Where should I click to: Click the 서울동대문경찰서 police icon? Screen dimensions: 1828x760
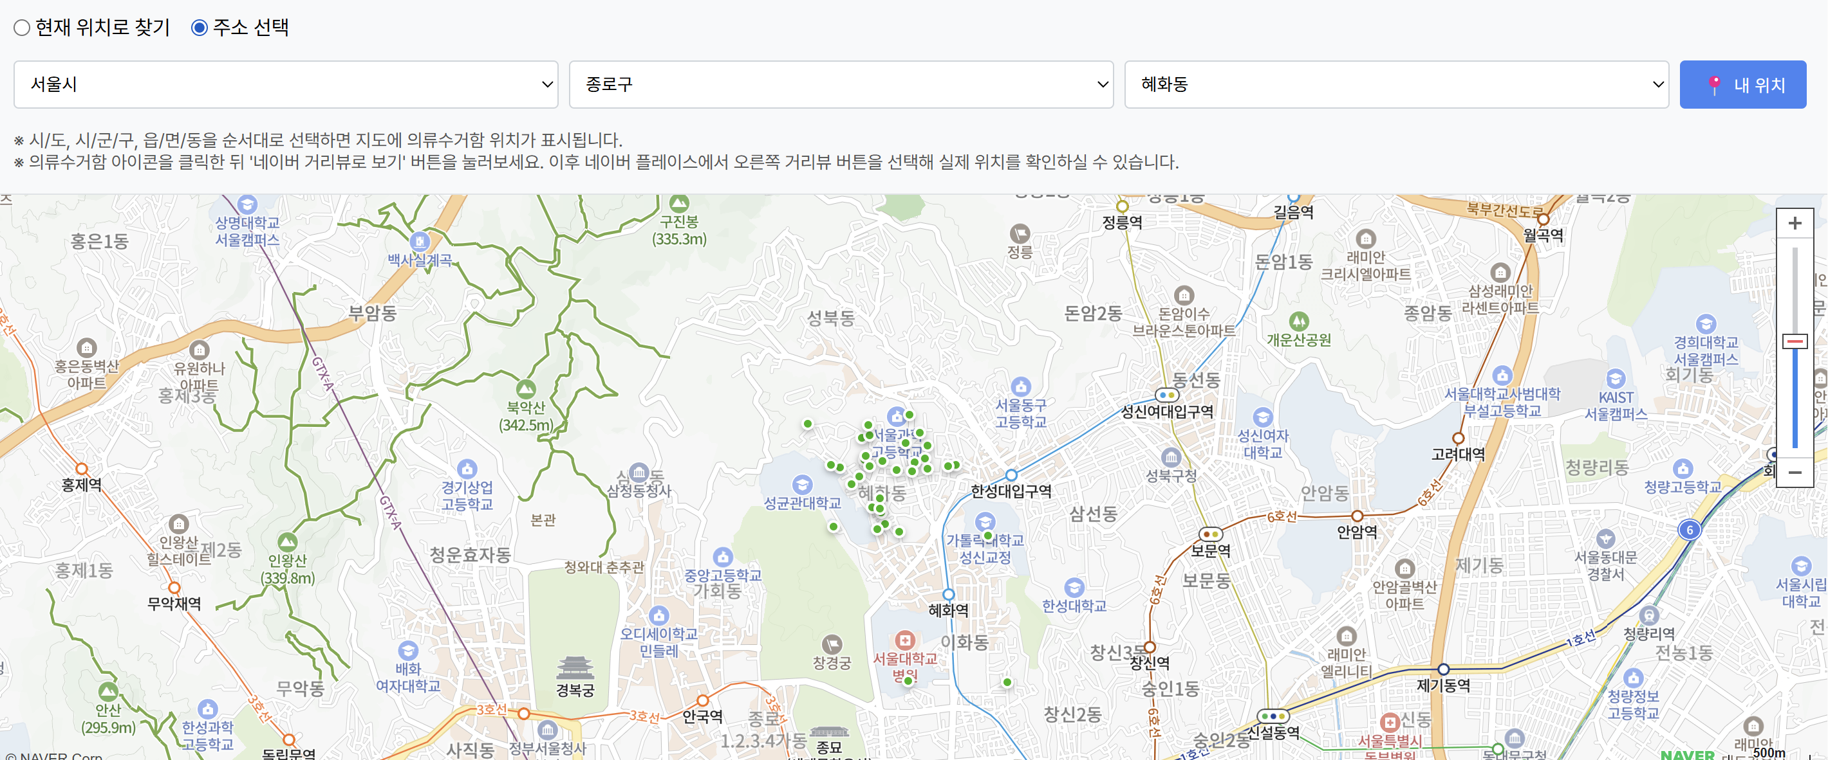1606,539
